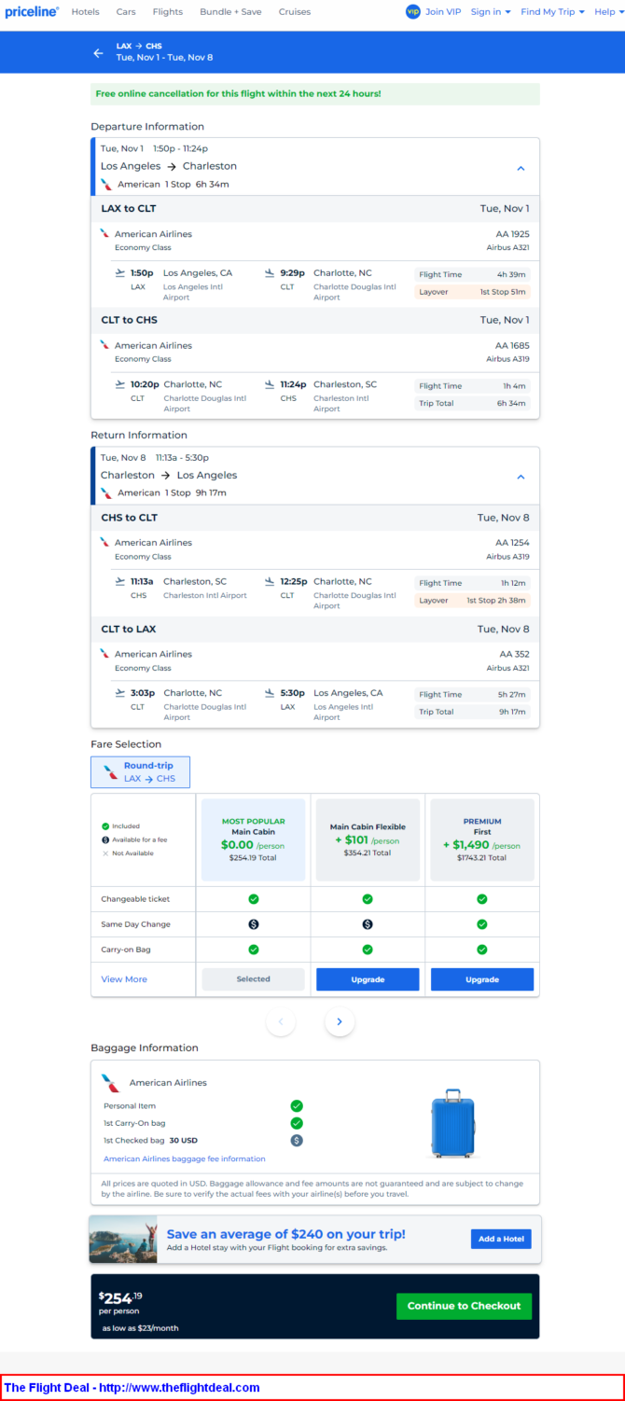Click the free online cancellation banner

tap(315, 94)
